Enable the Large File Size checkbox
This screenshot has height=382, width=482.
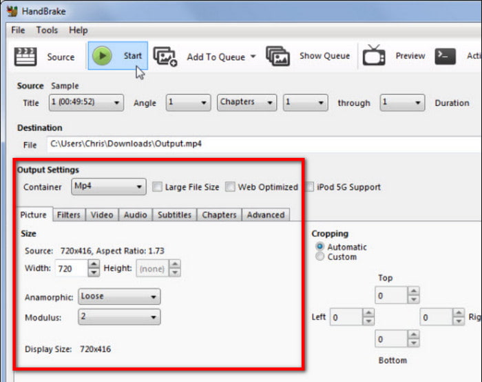pyautogui.click(x=157, y=187)
